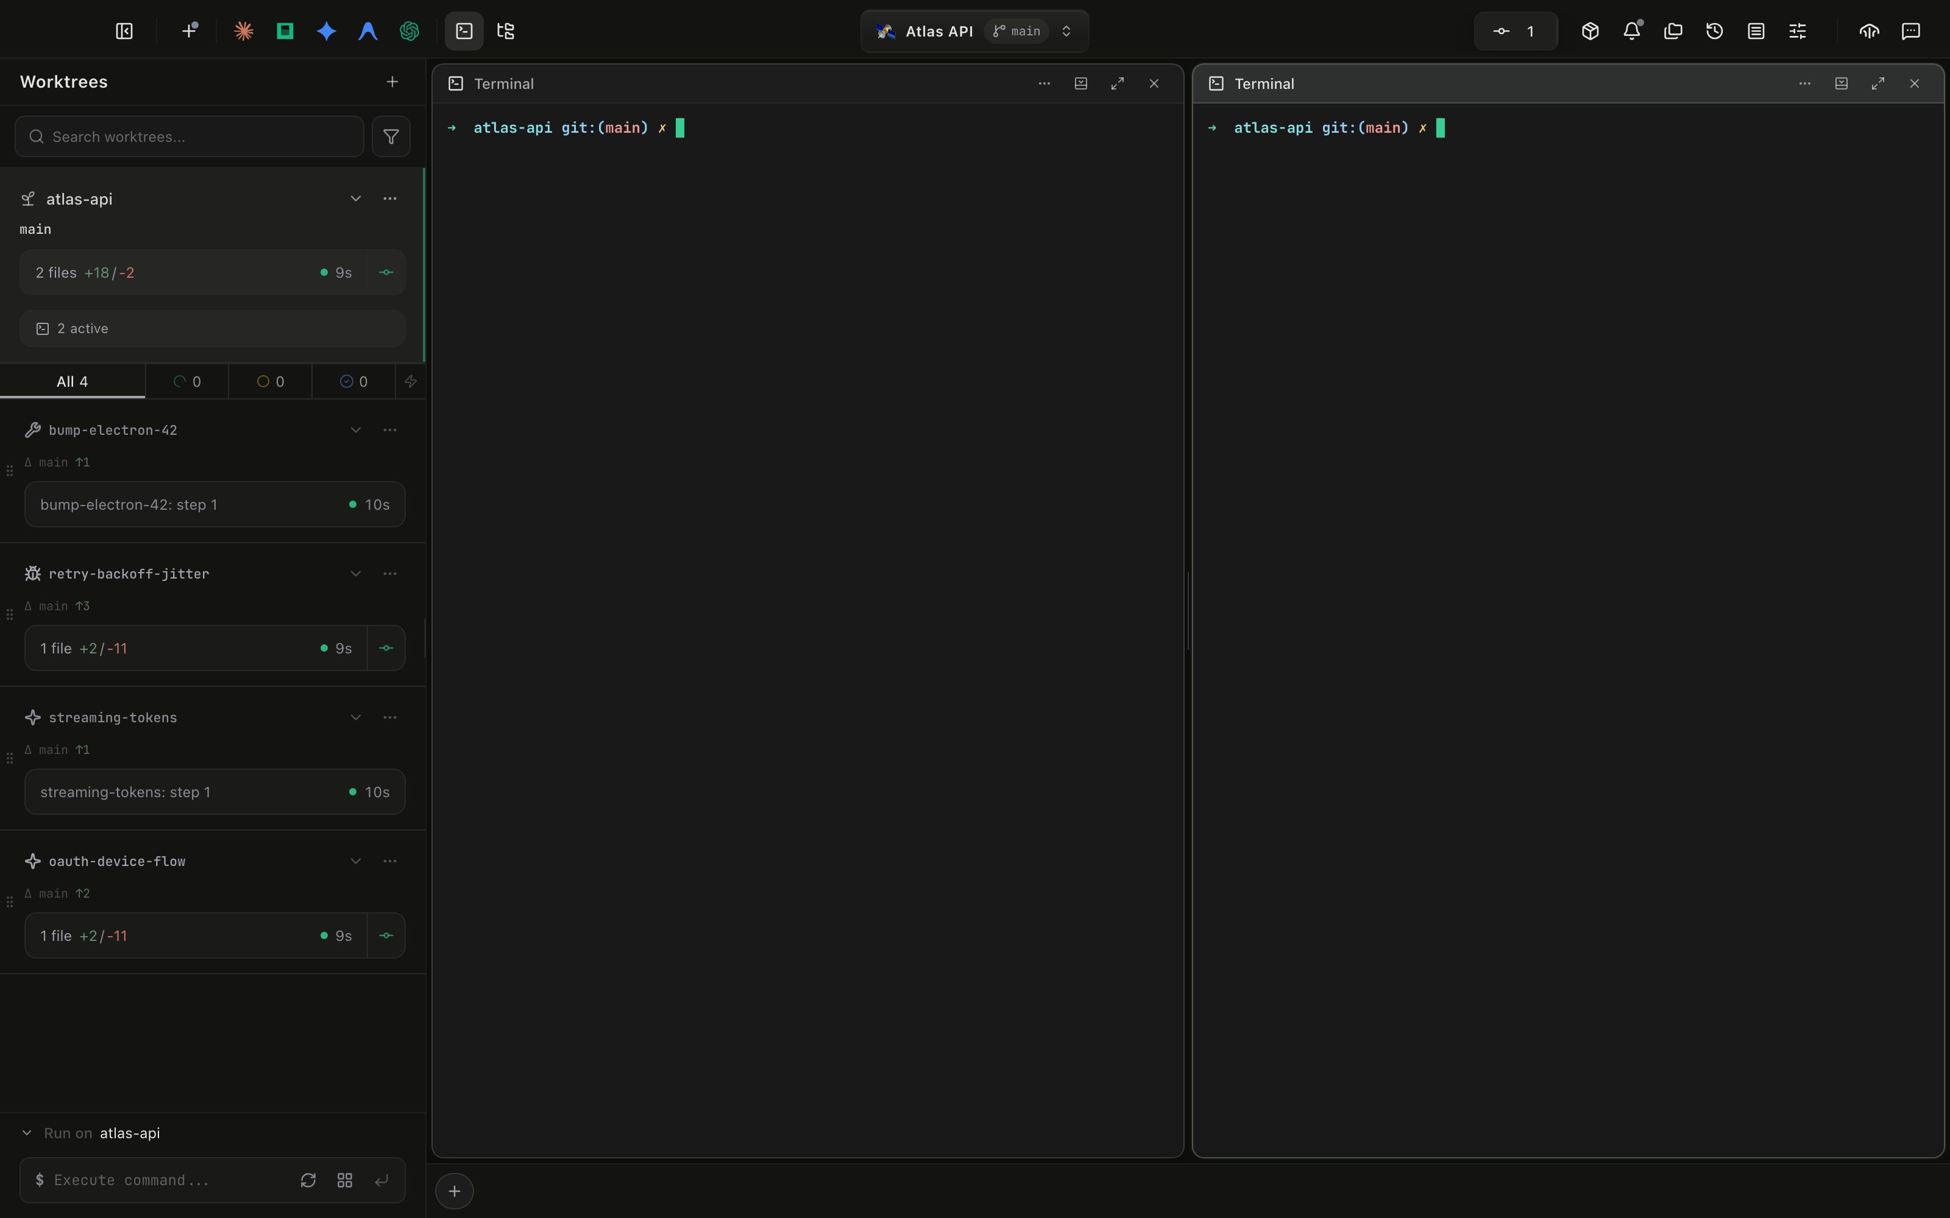Open retry-backoff-jitter 1 file changes row
The height and width of the screenshot is (1218, 1950).
coord(196,647)
